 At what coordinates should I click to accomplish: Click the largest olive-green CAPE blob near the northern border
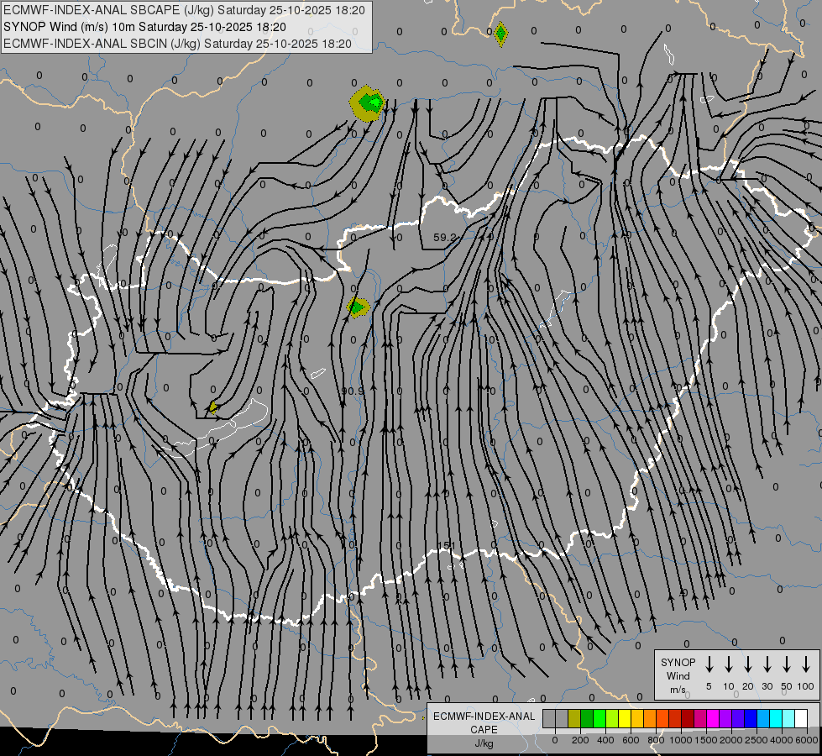pos(368,103)
